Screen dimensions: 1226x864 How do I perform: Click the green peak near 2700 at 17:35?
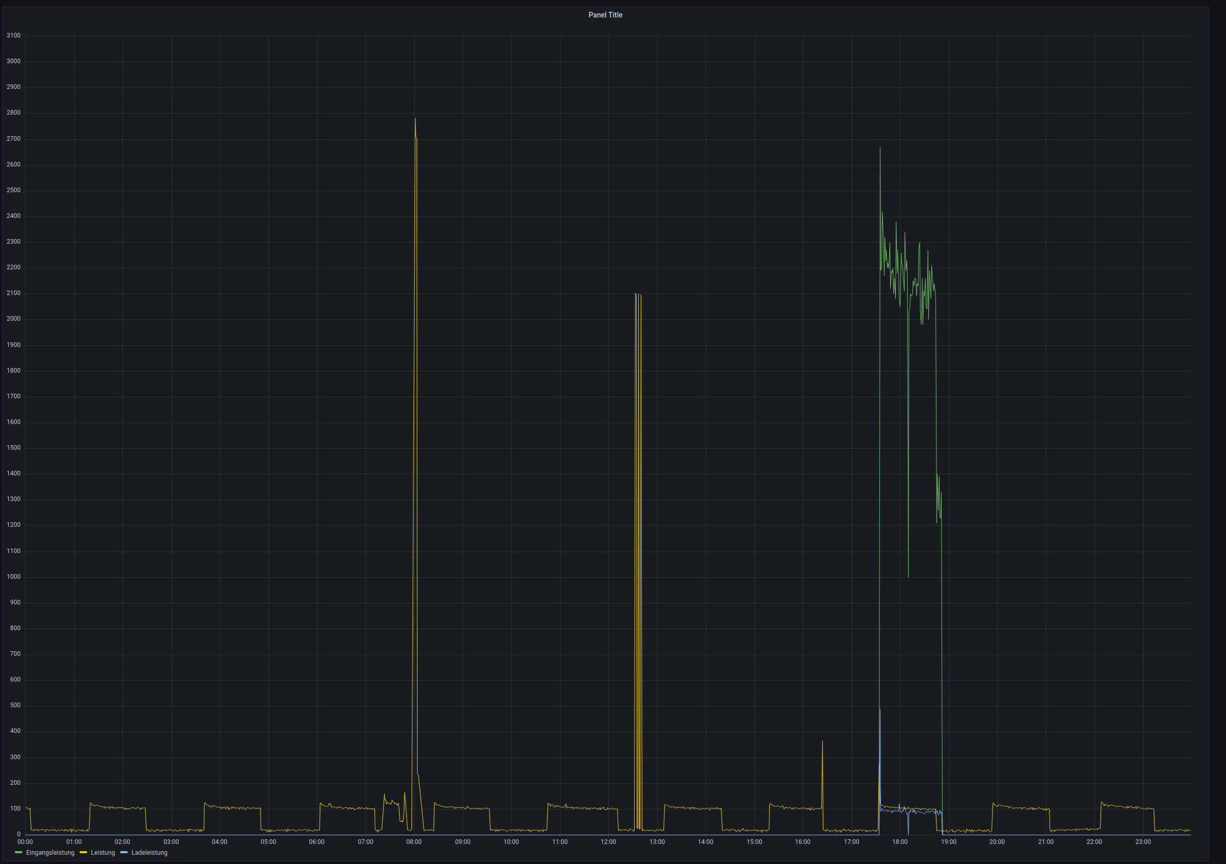[880, 150]
